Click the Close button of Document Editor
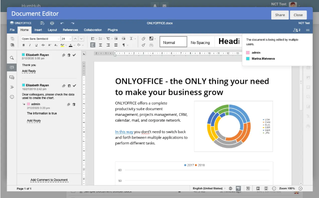The height and width of the screenshot is (198, 319). coord(298,15)
